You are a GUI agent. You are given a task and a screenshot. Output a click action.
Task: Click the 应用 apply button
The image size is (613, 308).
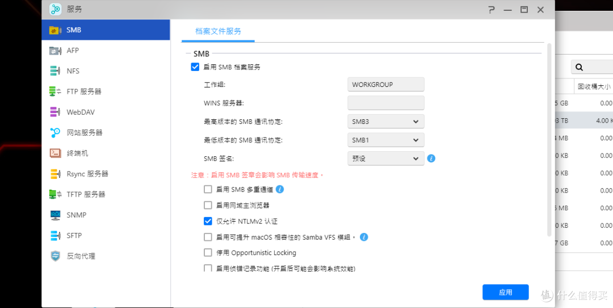(506, 292)
